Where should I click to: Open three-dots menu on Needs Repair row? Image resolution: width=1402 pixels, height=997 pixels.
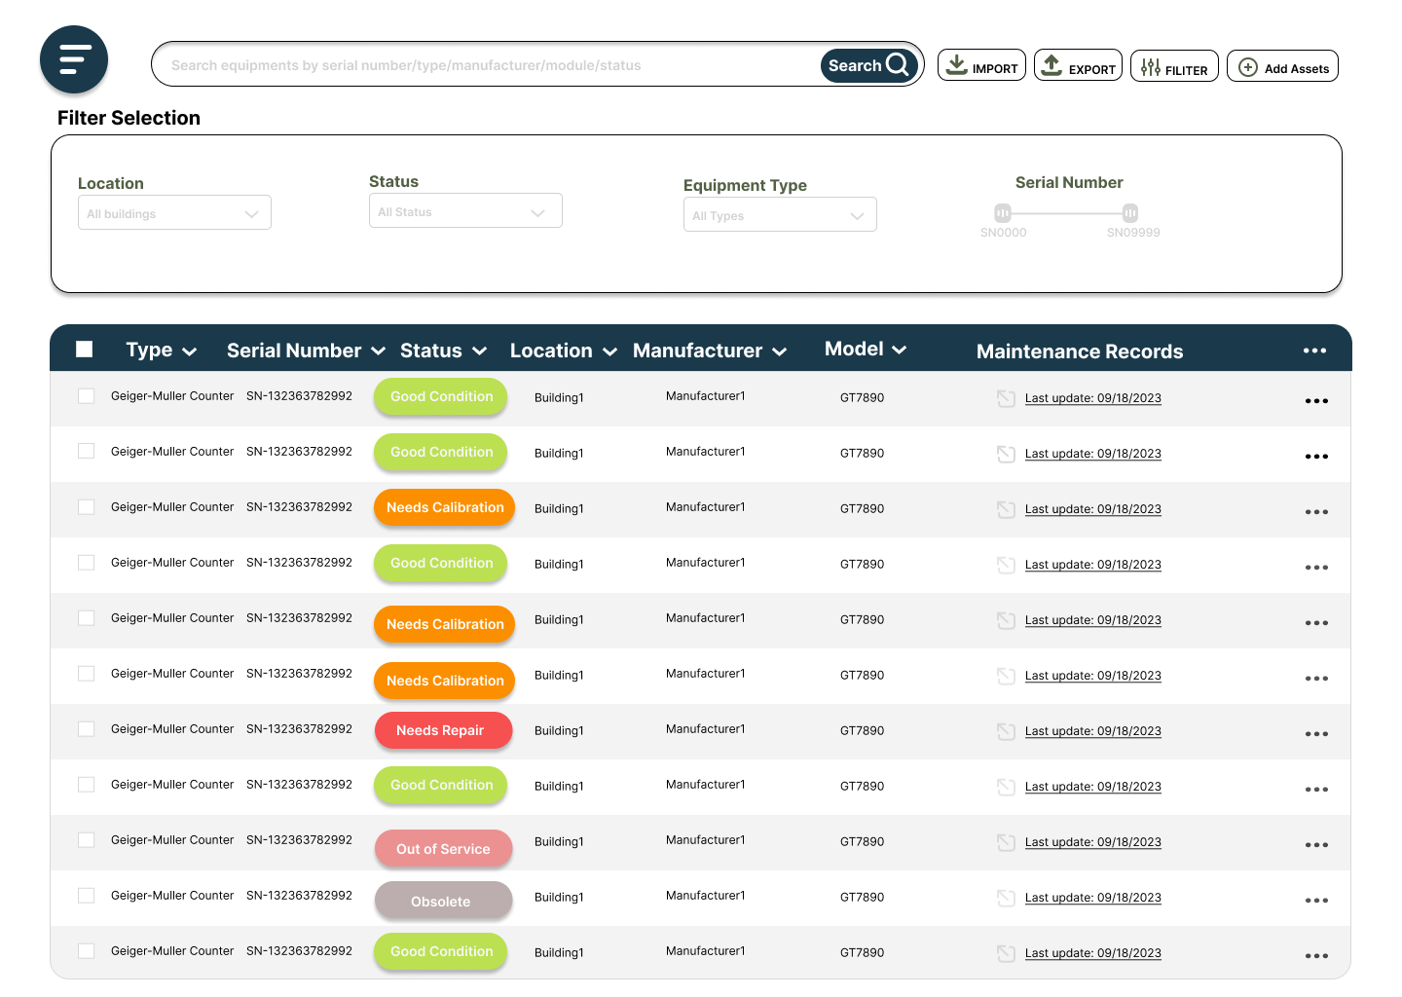(x=1316, y=734)
